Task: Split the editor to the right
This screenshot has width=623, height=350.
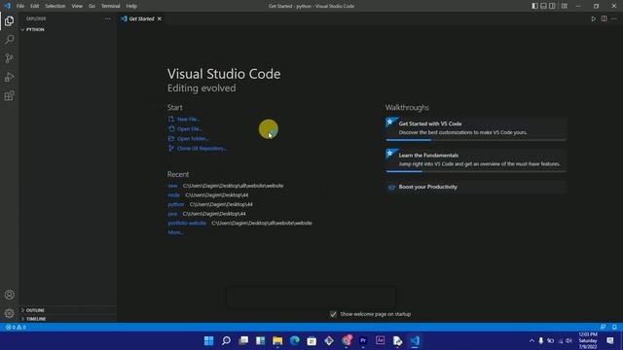Action: (x=604, y=18)
